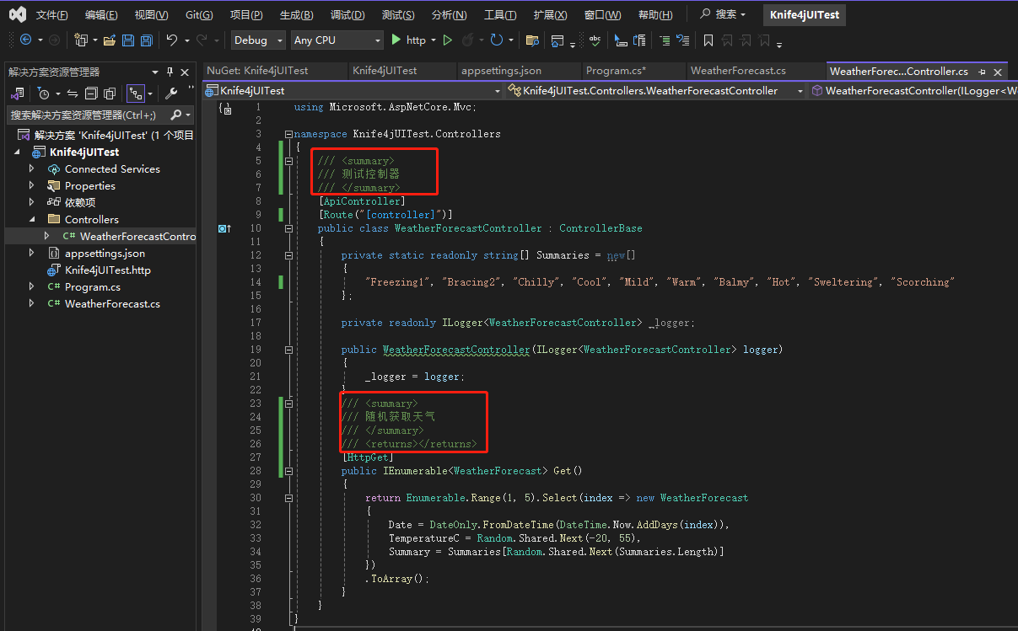Open the Git(G) menu
This screenshot has width=1018, height=631.
click(x=199, y=15)
